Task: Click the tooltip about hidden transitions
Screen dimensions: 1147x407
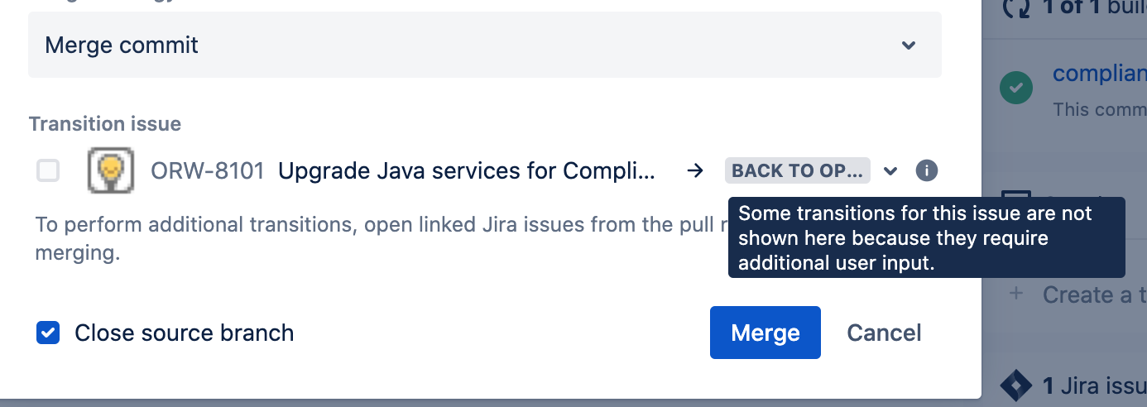Action: (927, 237)
